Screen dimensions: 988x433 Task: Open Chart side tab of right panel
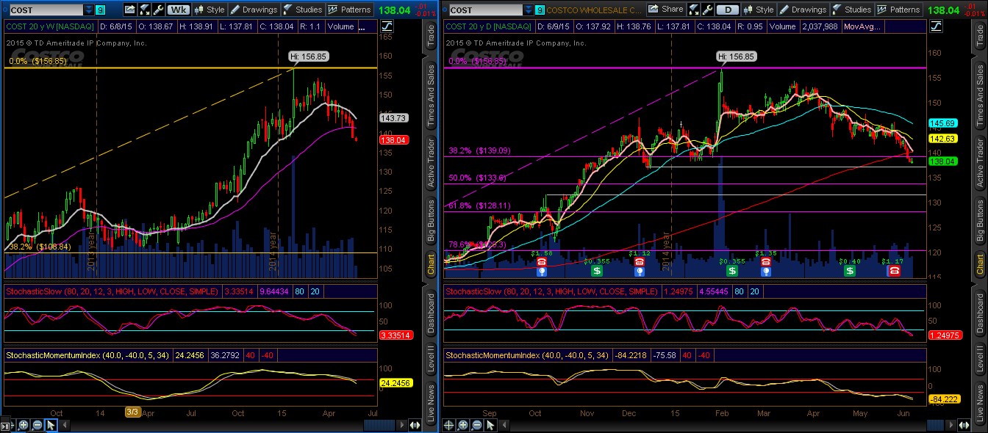pos(979,263)
